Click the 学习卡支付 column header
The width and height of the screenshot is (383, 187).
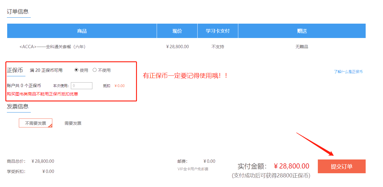pyautogui.click(x=217, y=31)
